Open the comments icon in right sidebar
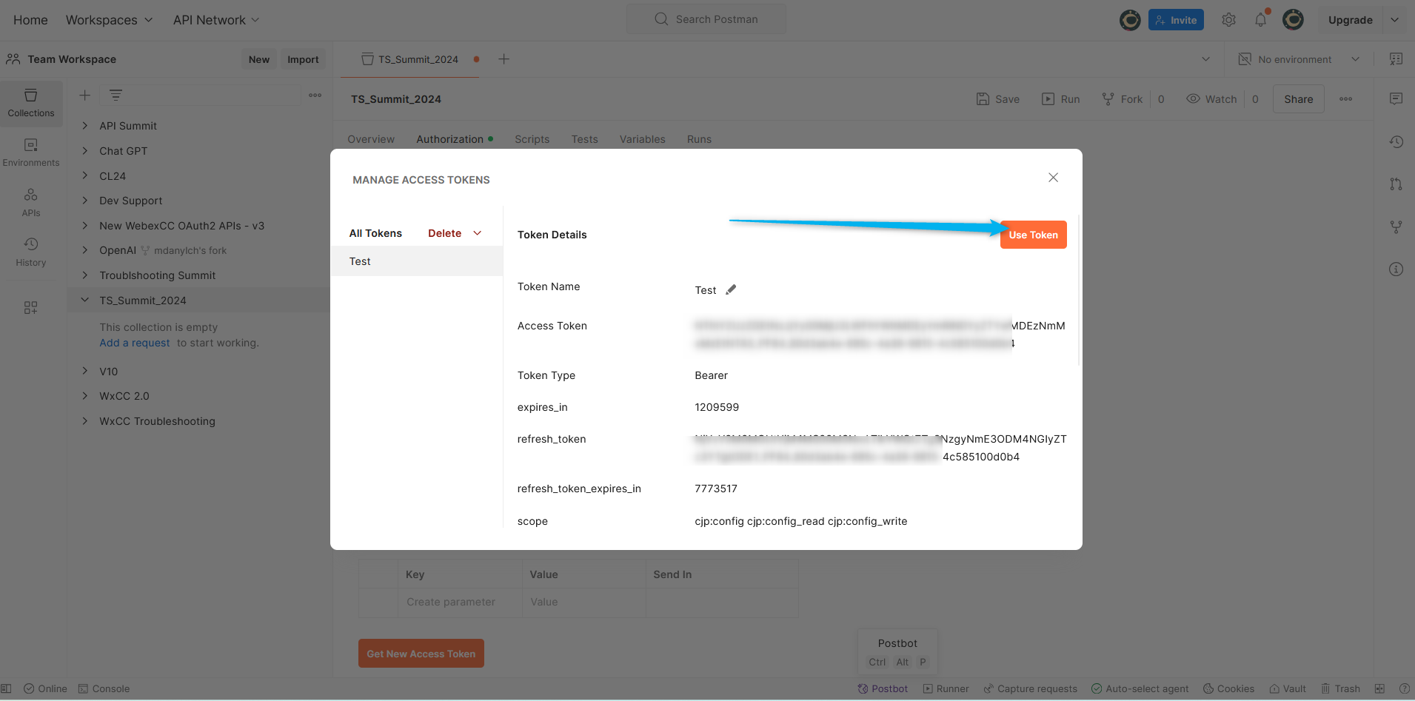 [x=1396, y=98]
